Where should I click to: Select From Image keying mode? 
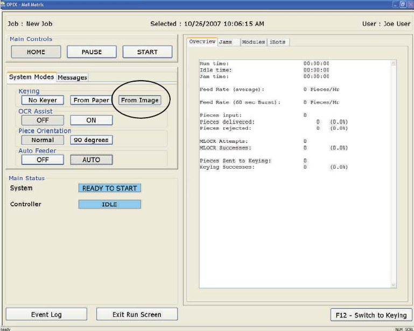point(139,100)
